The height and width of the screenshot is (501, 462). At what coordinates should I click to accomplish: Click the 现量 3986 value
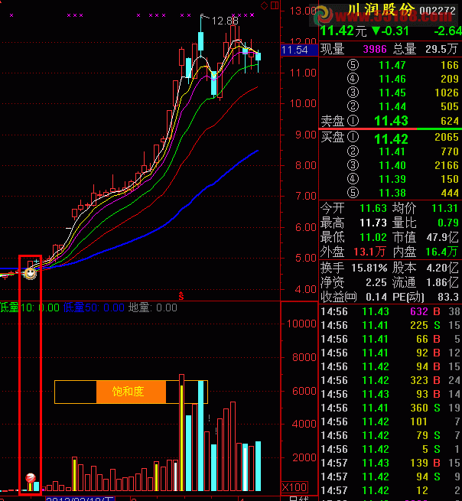pyautogui.click(x=375, y=49)
